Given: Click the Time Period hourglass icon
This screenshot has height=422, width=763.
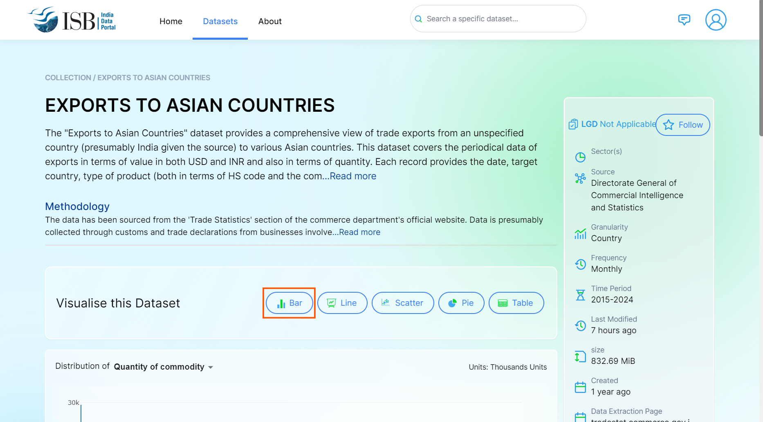Looking at the screenshot, I should point(580,295).
